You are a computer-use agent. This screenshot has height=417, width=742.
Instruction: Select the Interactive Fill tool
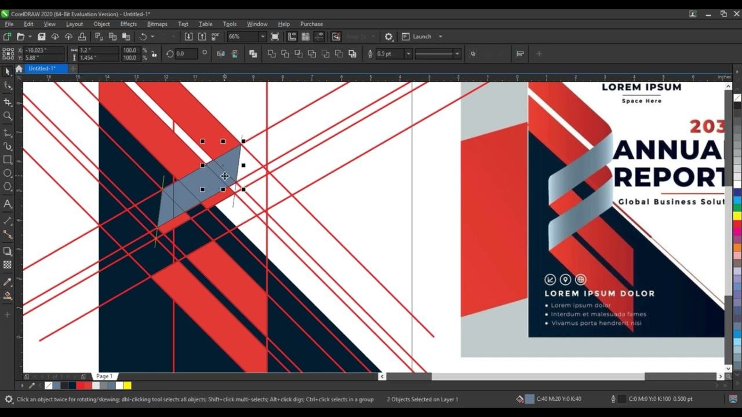pyautogui.click(x=8, y=296)
